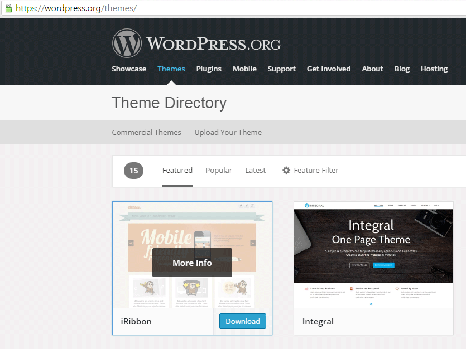Select the Themes nav item
Screen dimensions: 466x349
171,69
